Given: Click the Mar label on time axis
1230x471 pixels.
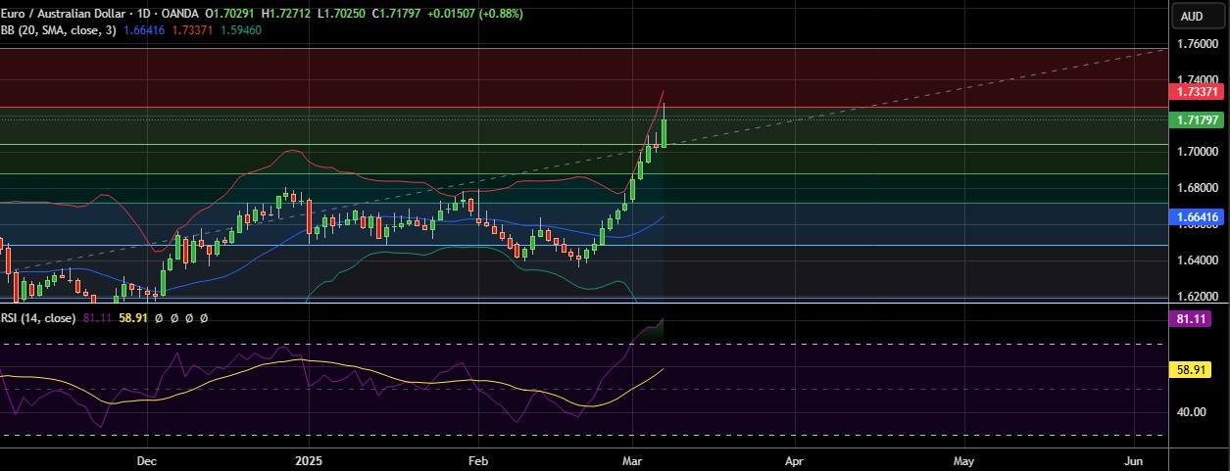Looking at the screenshot, I should click(633, 459).
